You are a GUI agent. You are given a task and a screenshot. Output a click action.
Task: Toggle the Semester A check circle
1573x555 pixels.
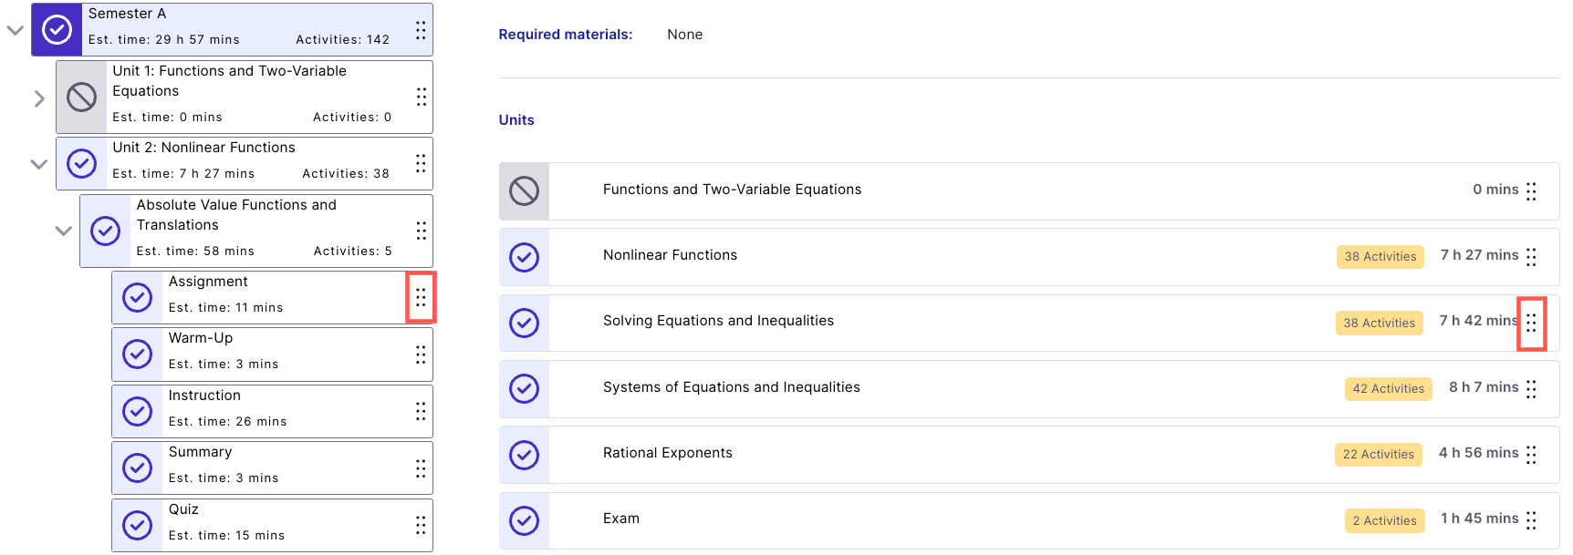(x=57, y=30)
